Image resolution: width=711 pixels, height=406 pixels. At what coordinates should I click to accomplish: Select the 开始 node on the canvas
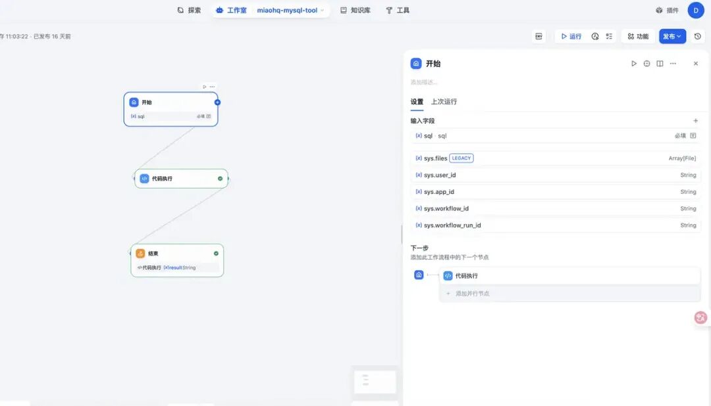[171, 109]
